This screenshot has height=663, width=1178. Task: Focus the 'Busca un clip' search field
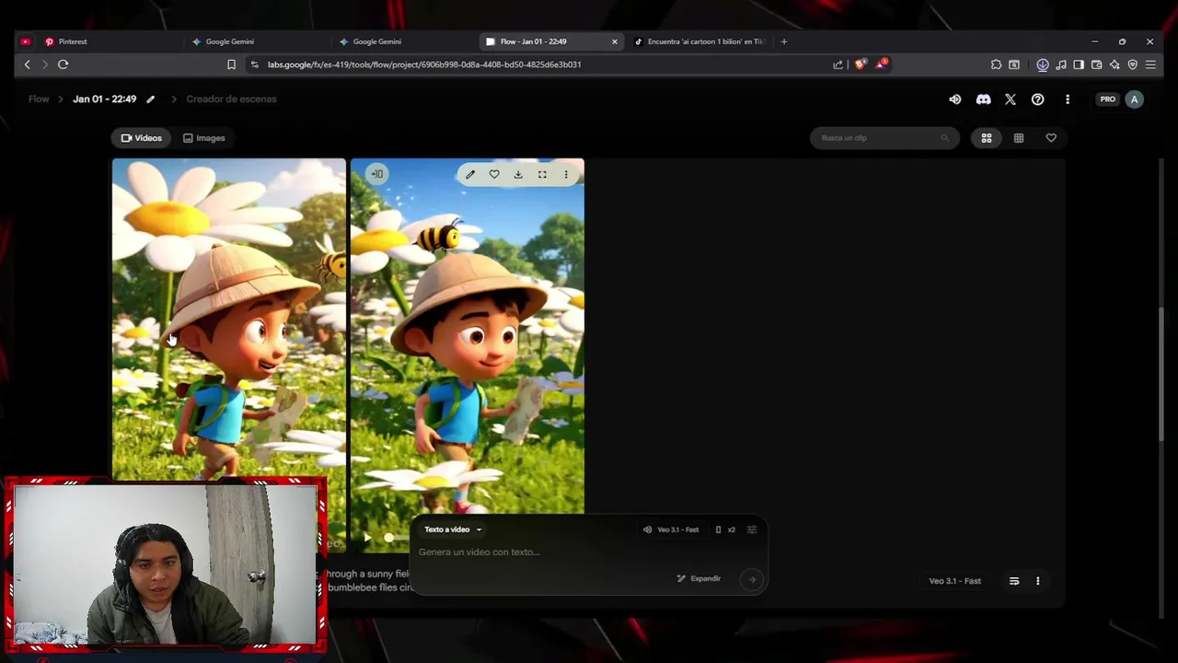pyautogui.click(x=883, y=138)
